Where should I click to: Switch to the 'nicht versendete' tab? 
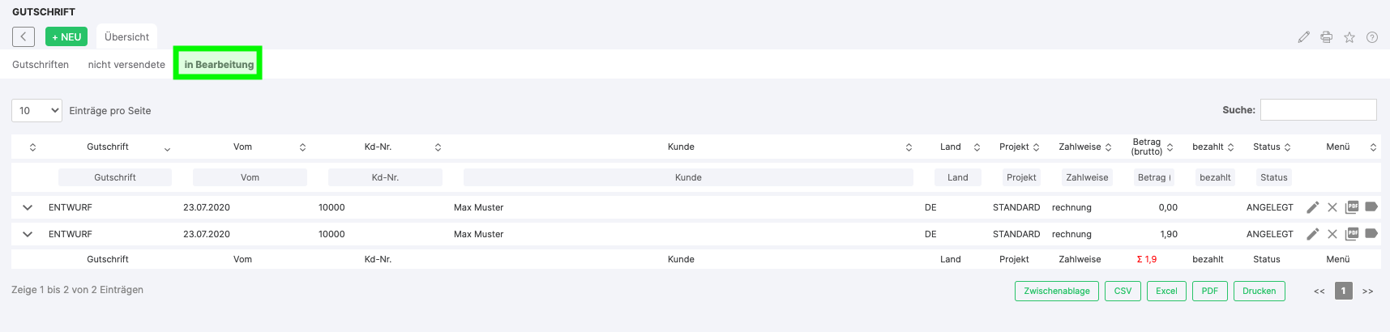pos(126,65)
